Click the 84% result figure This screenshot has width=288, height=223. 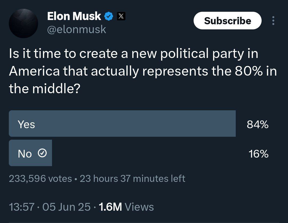pyautogui.click(x=258, y=124)
